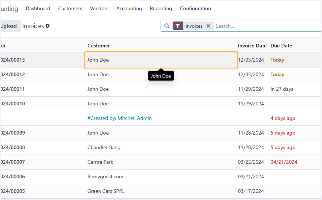Click invoice number ending 00009
Viewport: 322px width, 200px height.
[x=12, y=133]
